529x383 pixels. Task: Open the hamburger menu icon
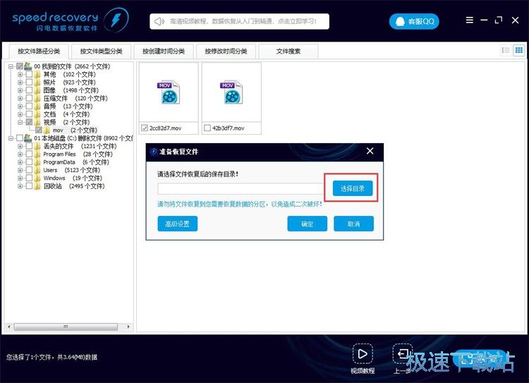[x=469, y=20]
